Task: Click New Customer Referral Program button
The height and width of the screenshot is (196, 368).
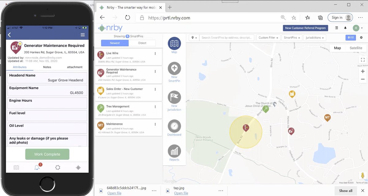Action: [x=305, y=28]
